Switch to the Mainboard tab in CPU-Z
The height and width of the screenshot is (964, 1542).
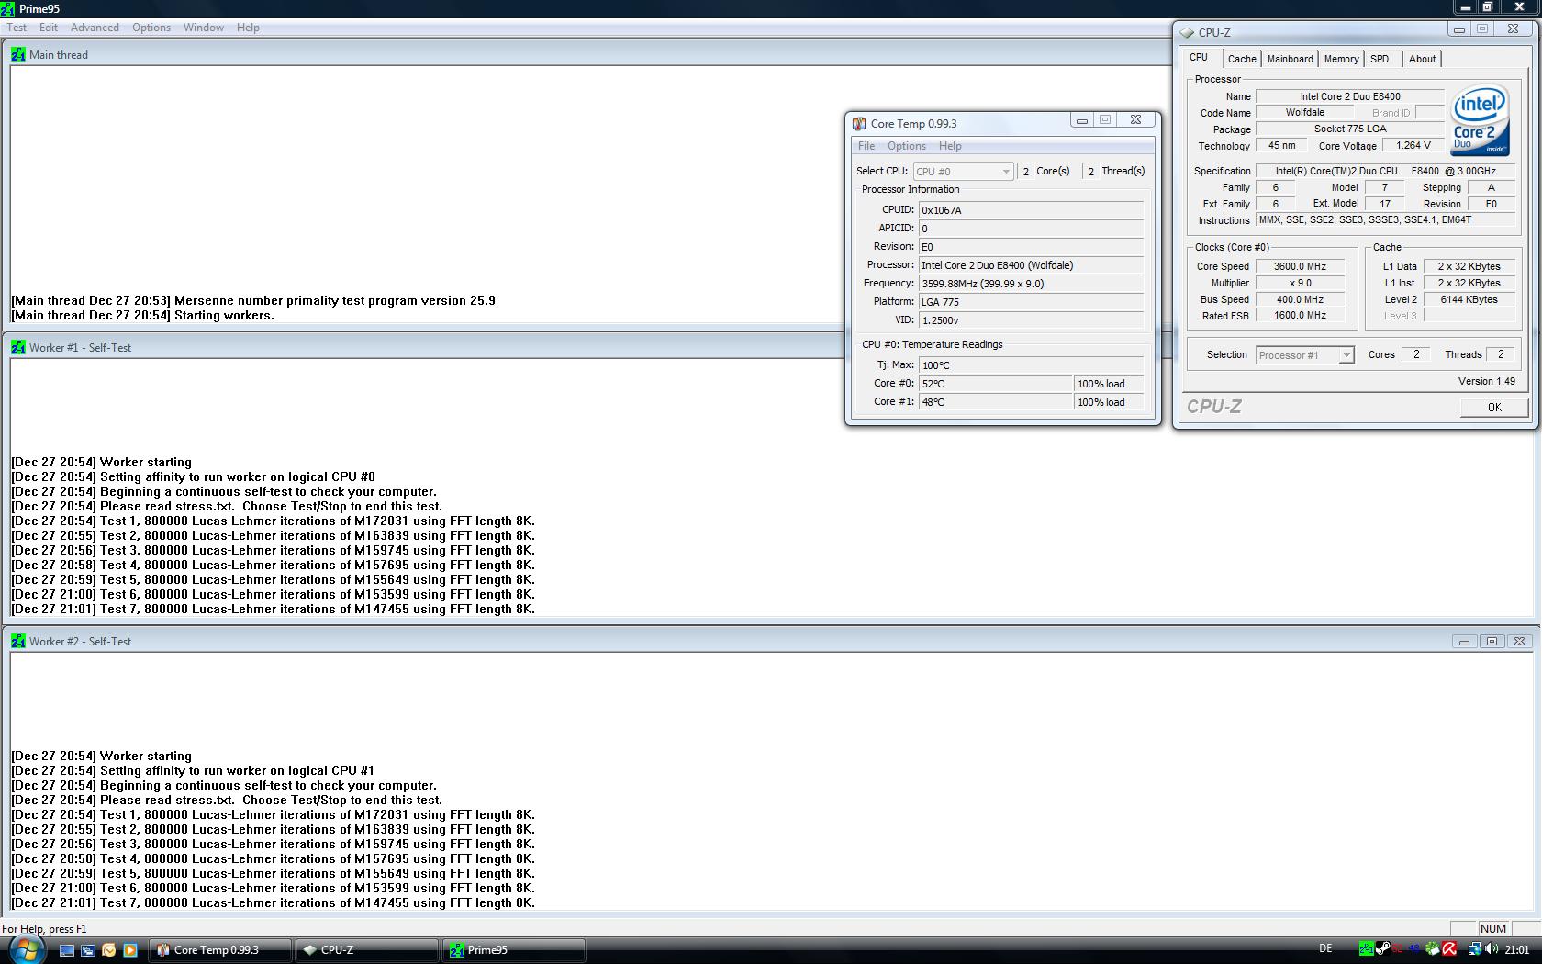pos(1290,59)
